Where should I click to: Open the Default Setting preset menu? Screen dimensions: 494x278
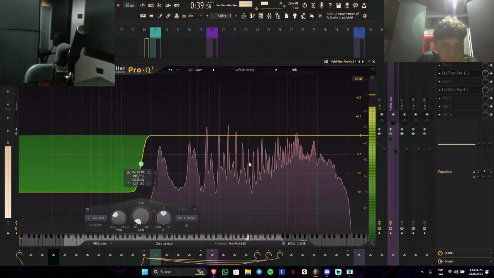[245, 70]
